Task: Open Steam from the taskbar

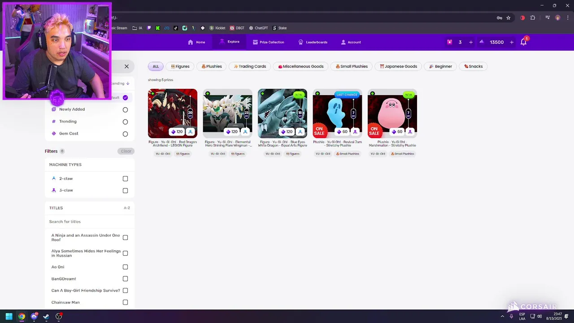Action: point(46,316)
